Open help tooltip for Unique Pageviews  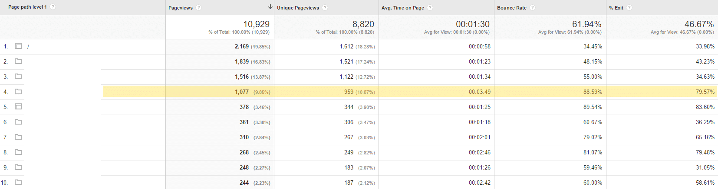point(325,8)
